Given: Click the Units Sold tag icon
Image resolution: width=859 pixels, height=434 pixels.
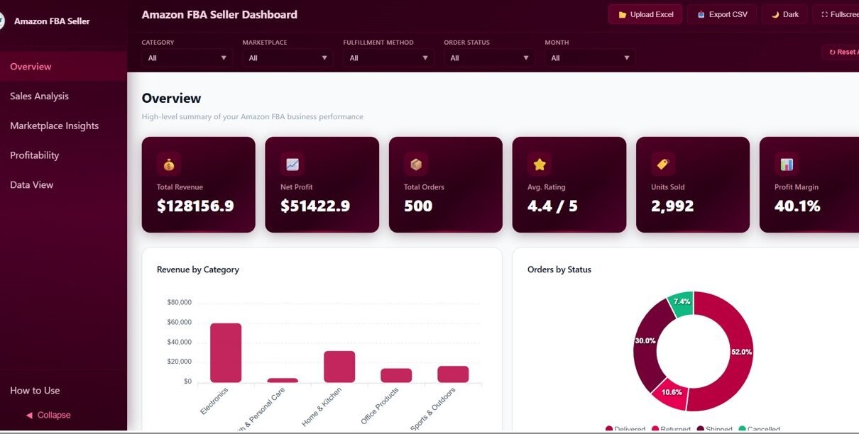Looking at the screenshot, I should click(x=662, y=165).
